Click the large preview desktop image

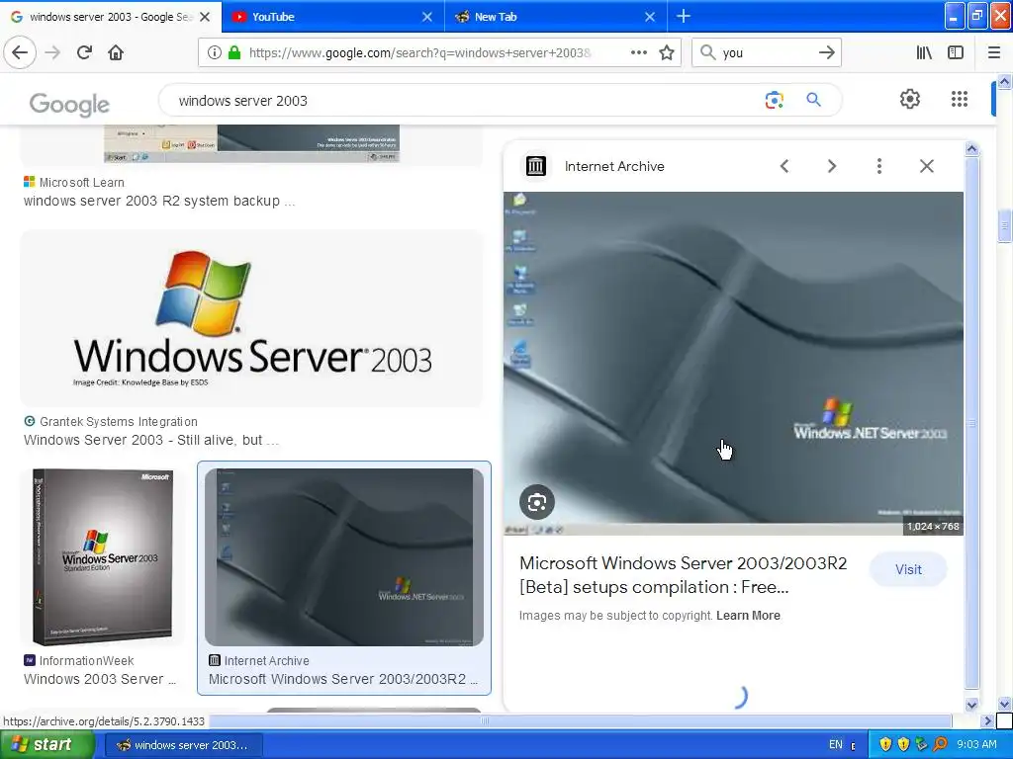click(733, 364)
